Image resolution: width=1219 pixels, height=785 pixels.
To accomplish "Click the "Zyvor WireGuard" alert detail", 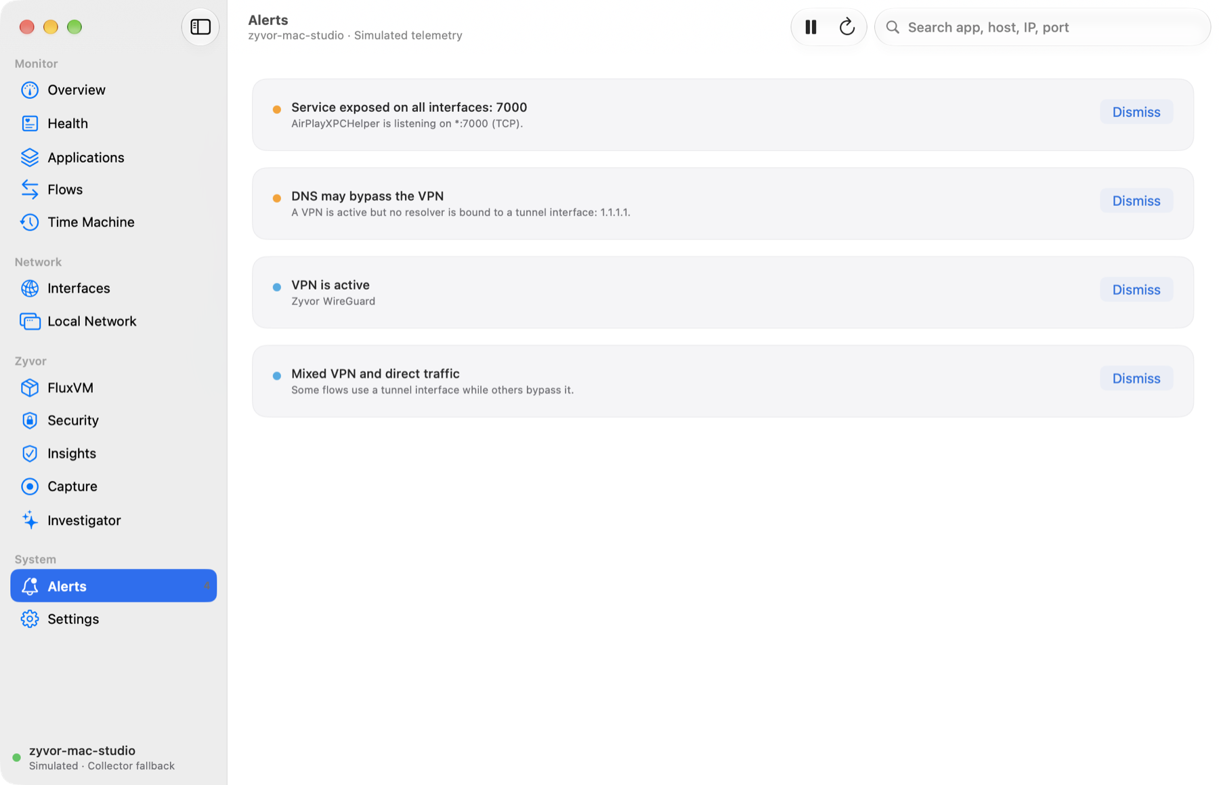I will [333, 301].
